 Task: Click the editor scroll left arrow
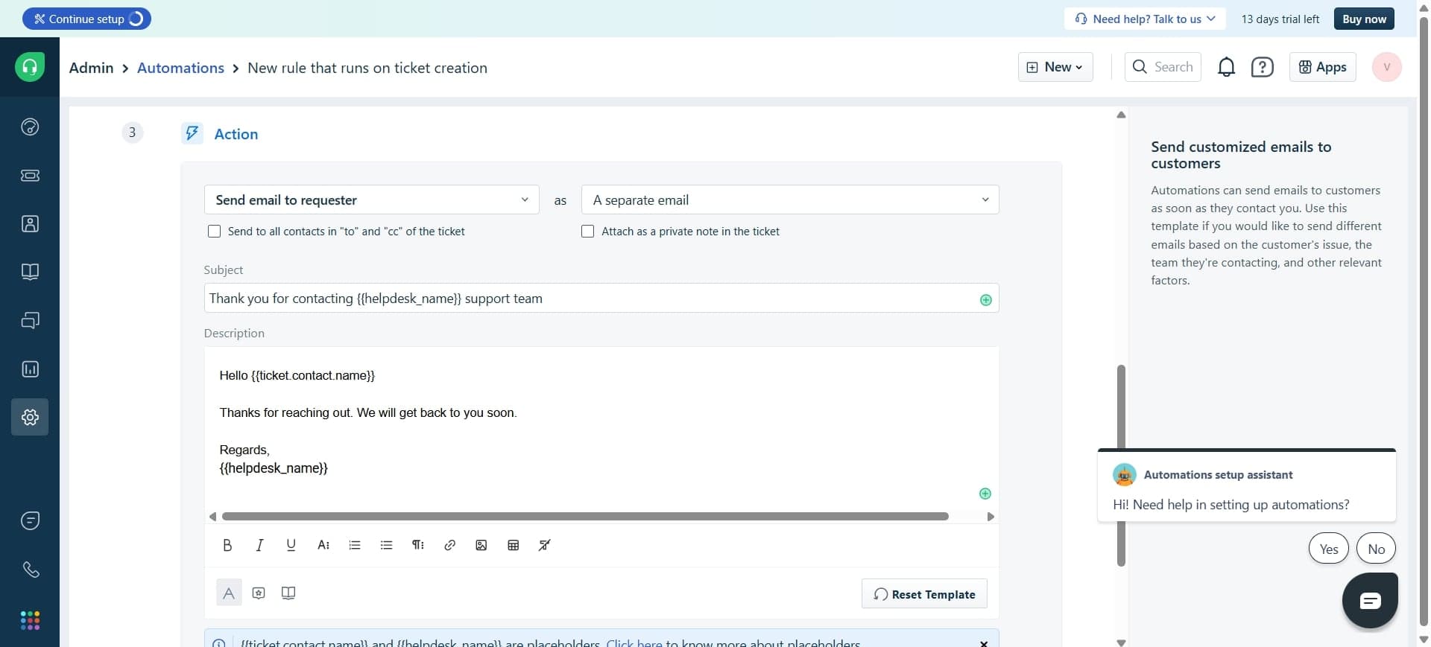pyautogui.click(x=212, y=516)
